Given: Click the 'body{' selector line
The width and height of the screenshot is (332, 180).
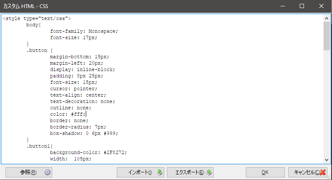Looking at the screenshot, I should [34, 25].
